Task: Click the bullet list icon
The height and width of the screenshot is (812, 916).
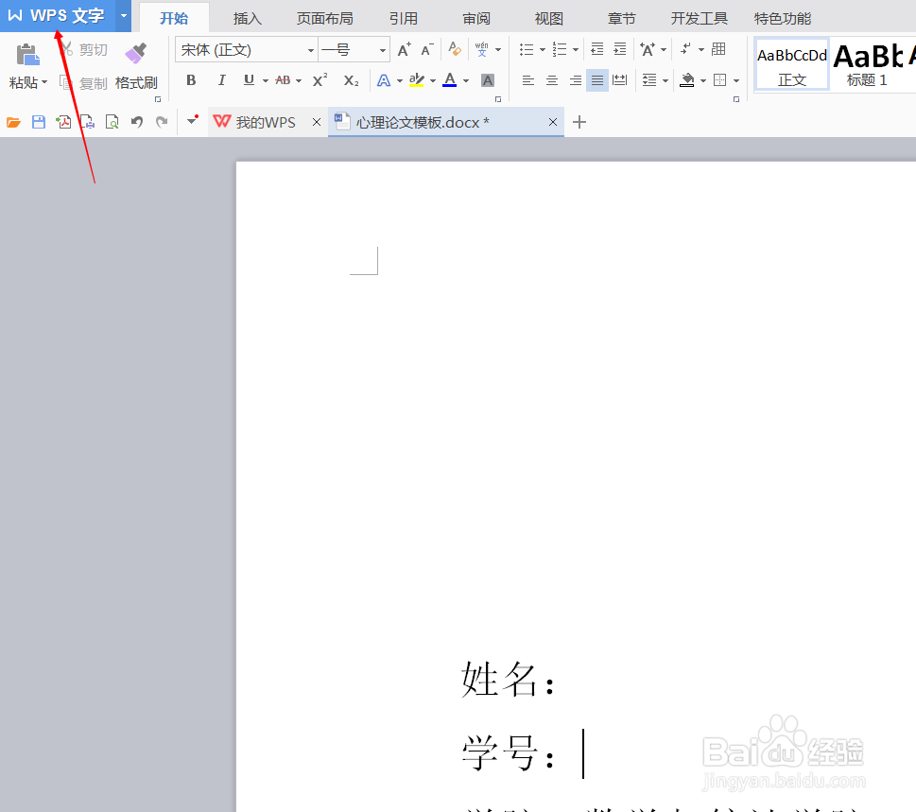Action: coord(527,50)
